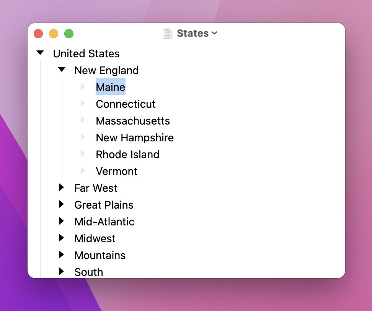Collapse the United States disclosure triangle
372x311 pixels.
coord(40,53)
